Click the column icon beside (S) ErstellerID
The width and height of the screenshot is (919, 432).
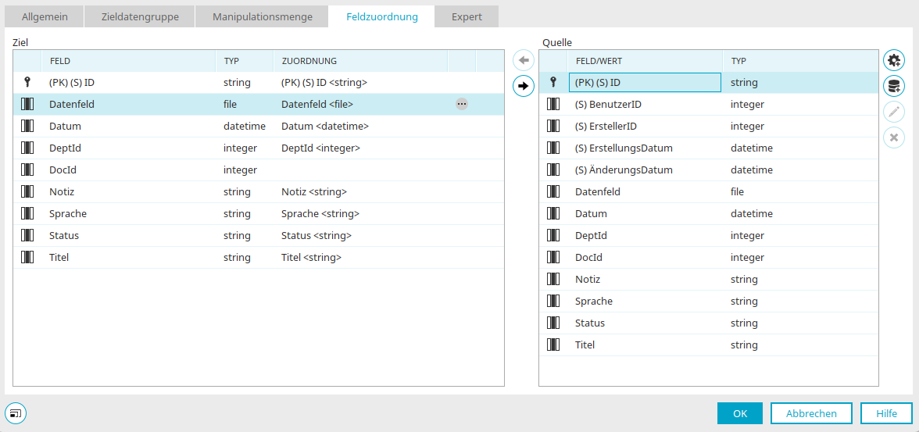[553, 126]
